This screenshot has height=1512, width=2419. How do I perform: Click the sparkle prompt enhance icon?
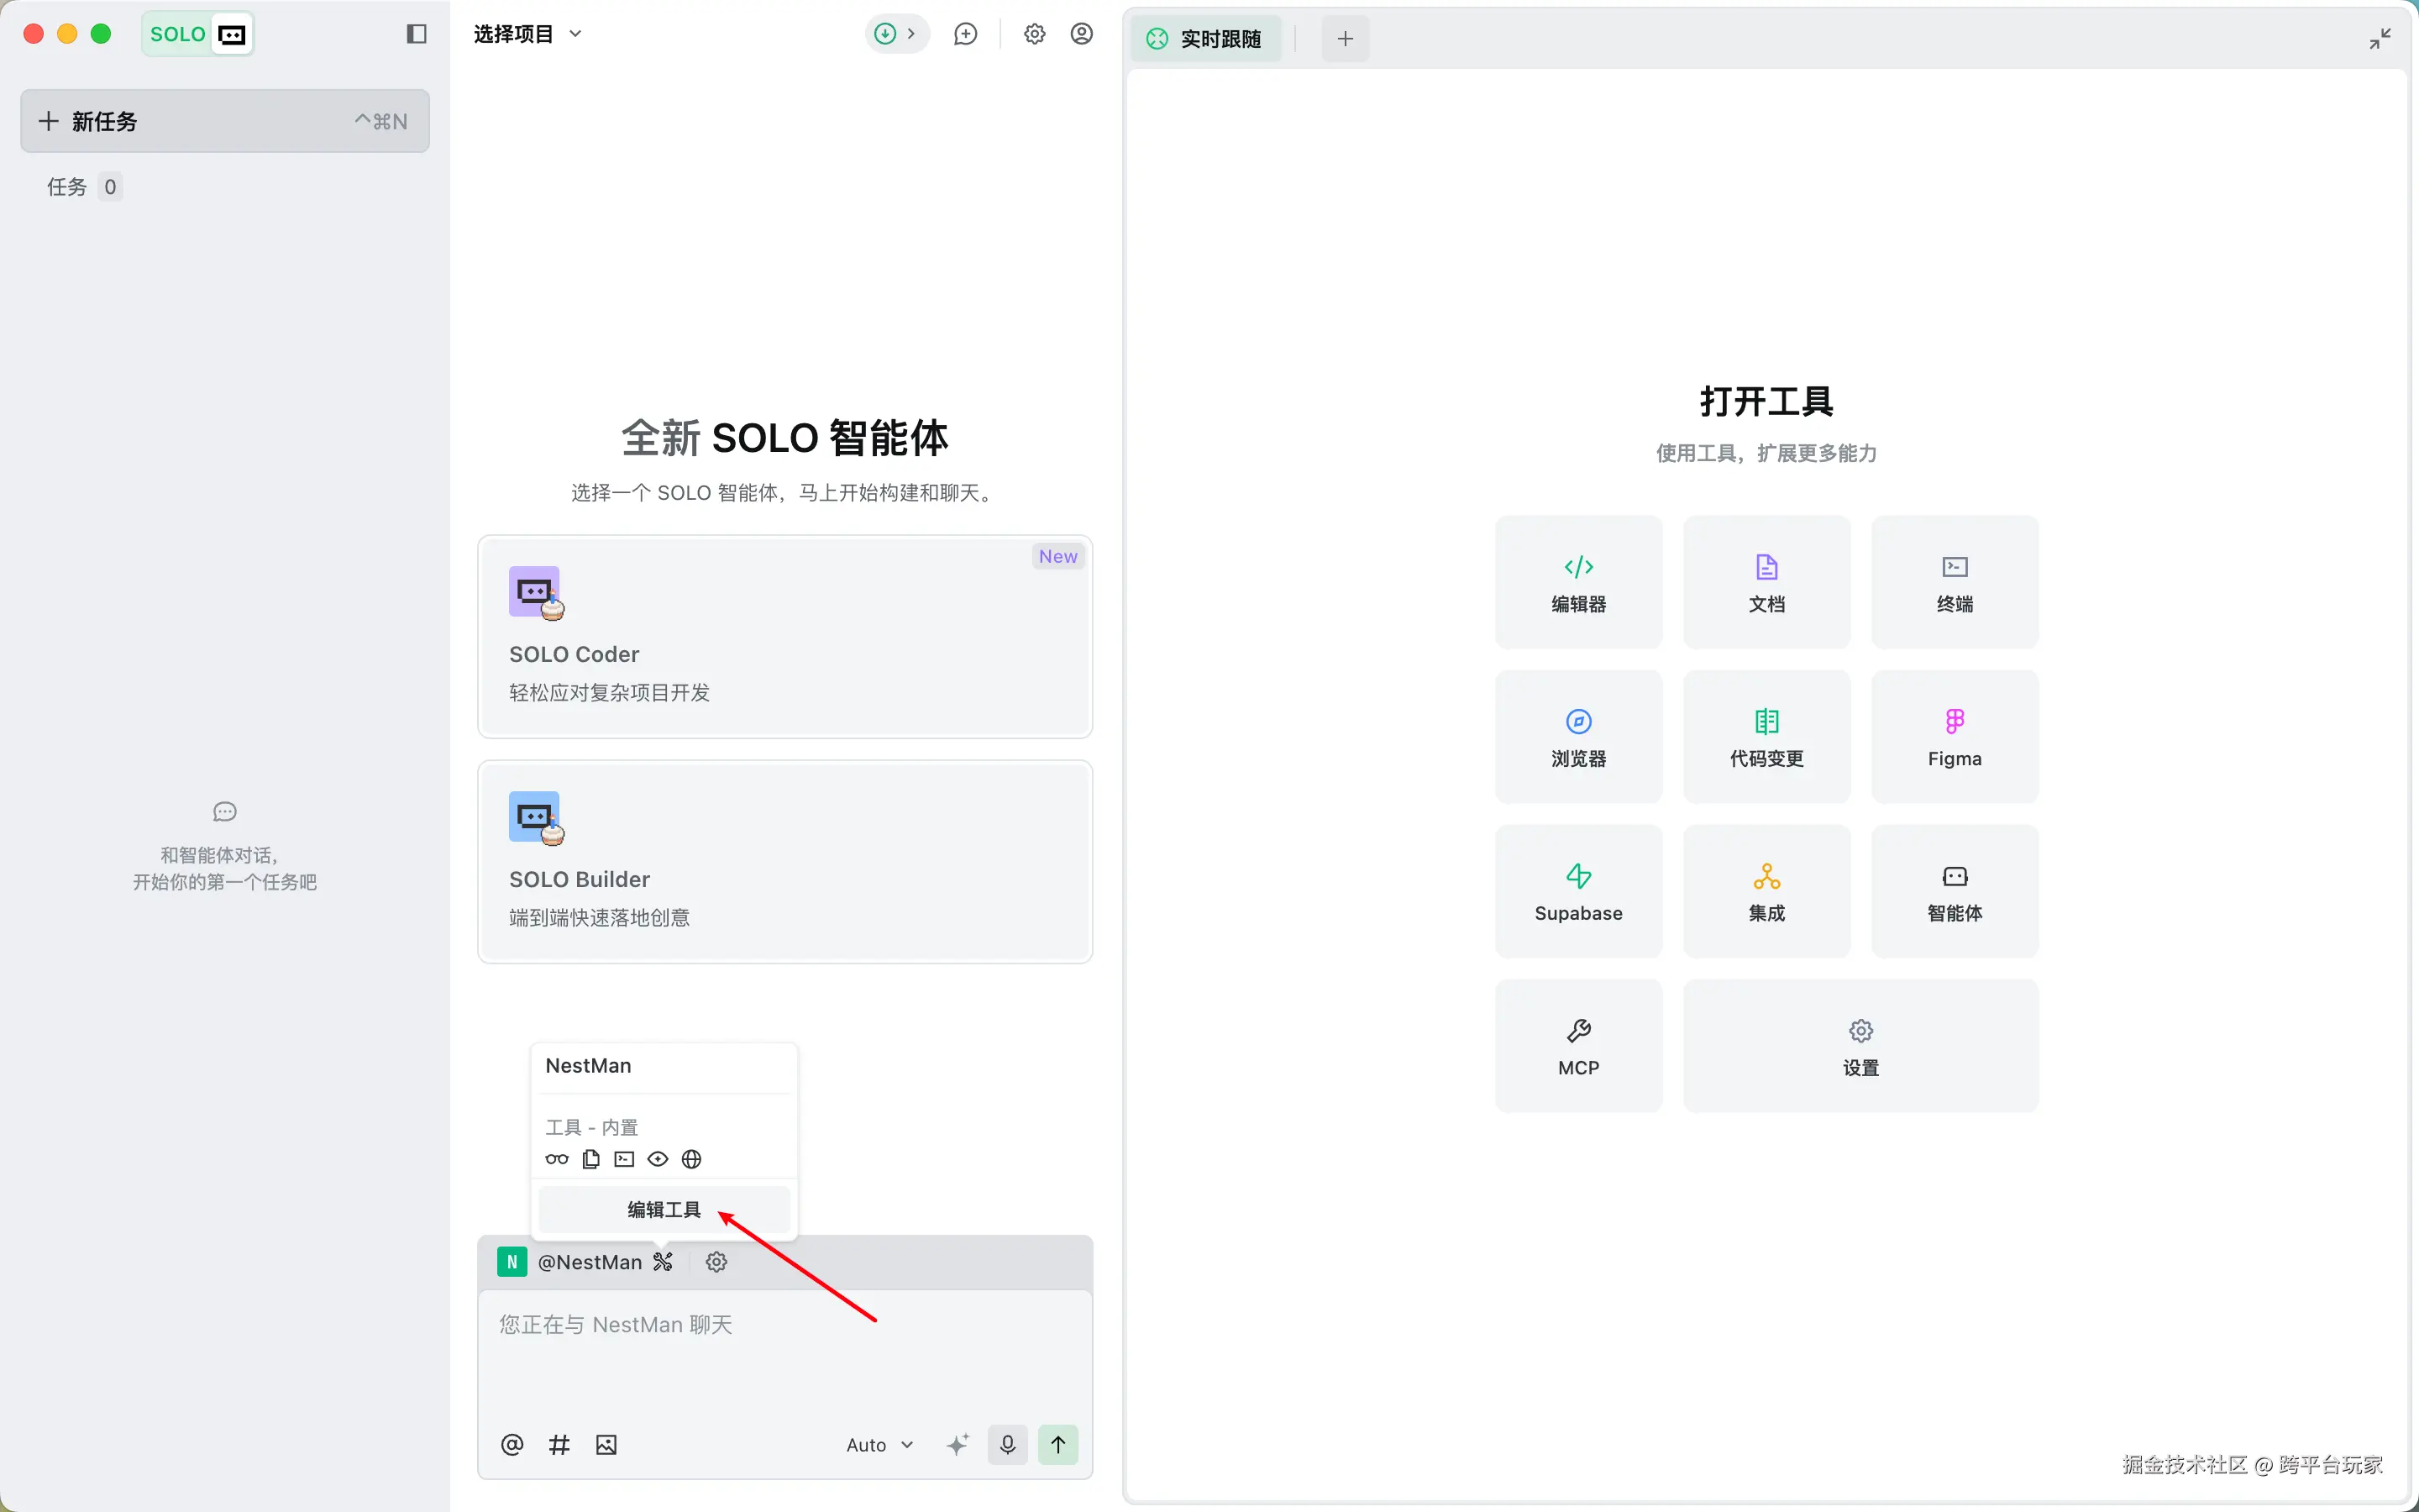(x=958, y=1445)
